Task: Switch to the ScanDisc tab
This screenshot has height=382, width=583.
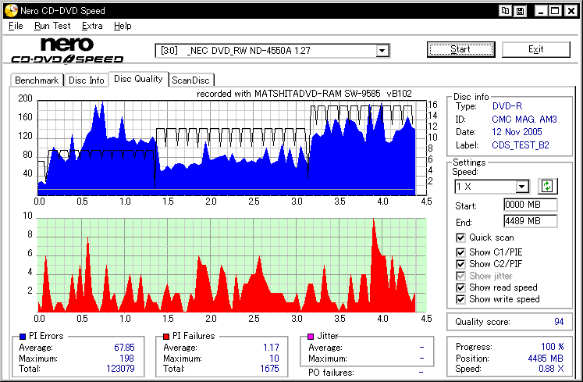Action: click(190, 80)
